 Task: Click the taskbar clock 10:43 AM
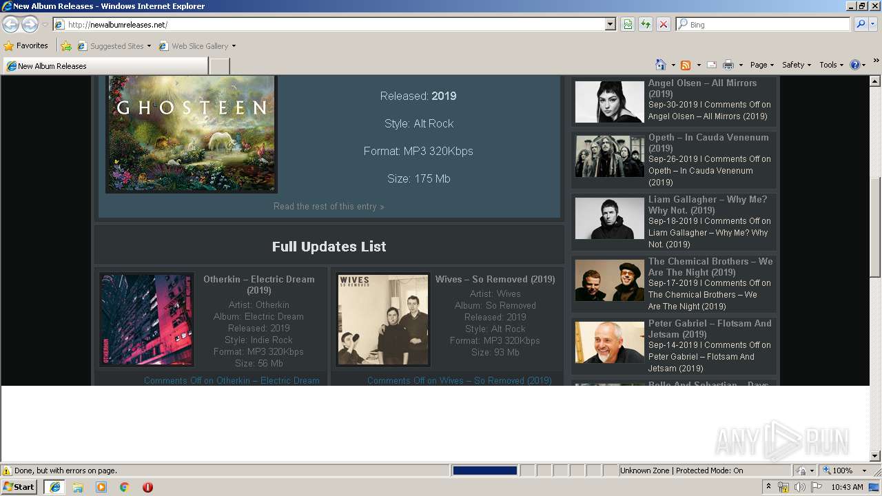(847, 487)
